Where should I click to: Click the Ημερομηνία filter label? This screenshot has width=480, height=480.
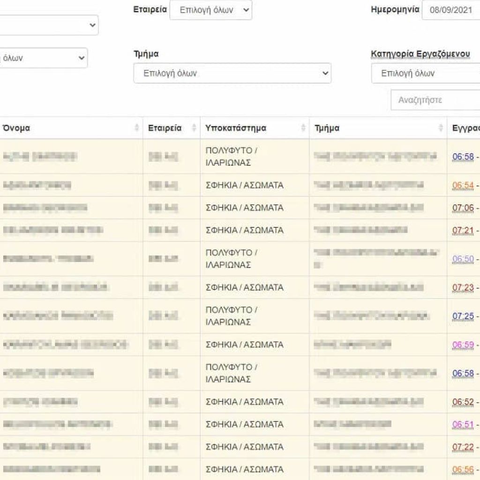coord(395,10)
